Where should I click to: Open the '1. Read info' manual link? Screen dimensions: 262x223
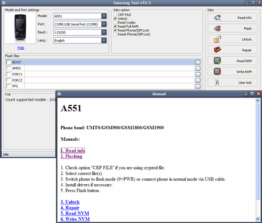[73, 150]
